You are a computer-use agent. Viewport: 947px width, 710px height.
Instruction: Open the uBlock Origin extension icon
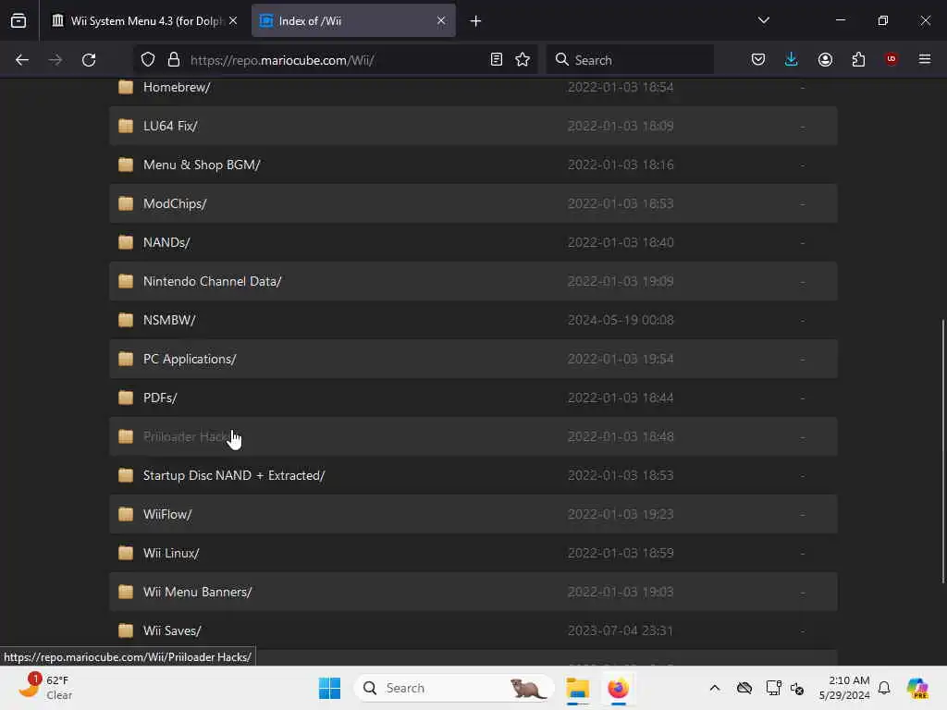click(891, 59)
